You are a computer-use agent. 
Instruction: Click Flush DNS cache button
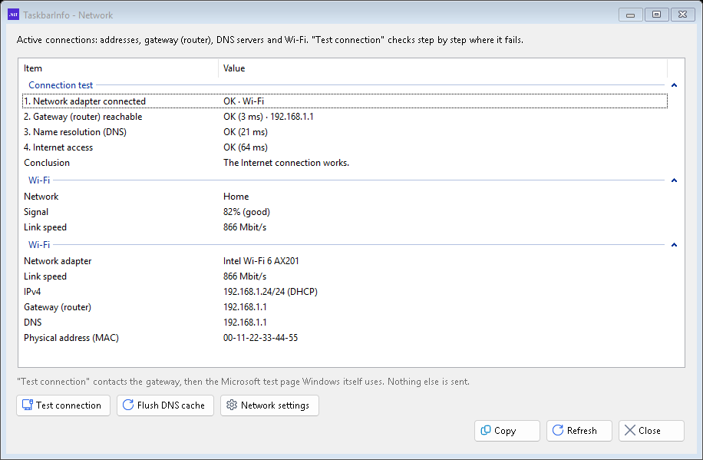click(x=165, y=405)
